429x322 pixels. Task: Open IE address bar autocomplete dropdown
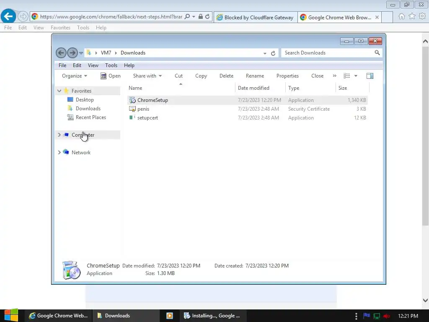click(194, 16)
